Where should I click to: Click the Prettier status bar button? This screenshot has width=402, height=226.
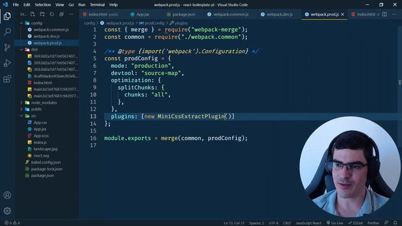click(x=373, y=223)
